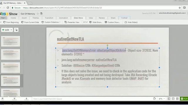Click the Solution -XXtlasize:128k bullet text
This screenshot has height=105, width=188.
point(91,65)
